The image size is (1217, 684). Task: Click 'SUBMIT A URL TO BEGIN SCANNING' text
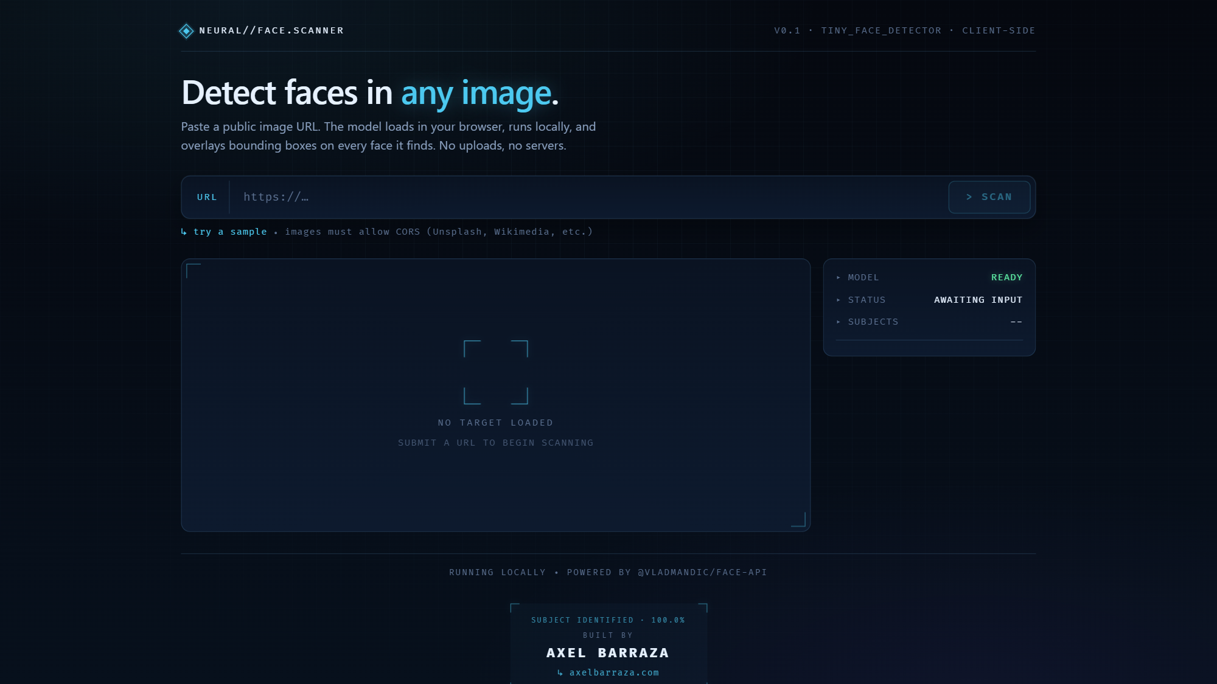pyautogui.click(x=495, y=443)
